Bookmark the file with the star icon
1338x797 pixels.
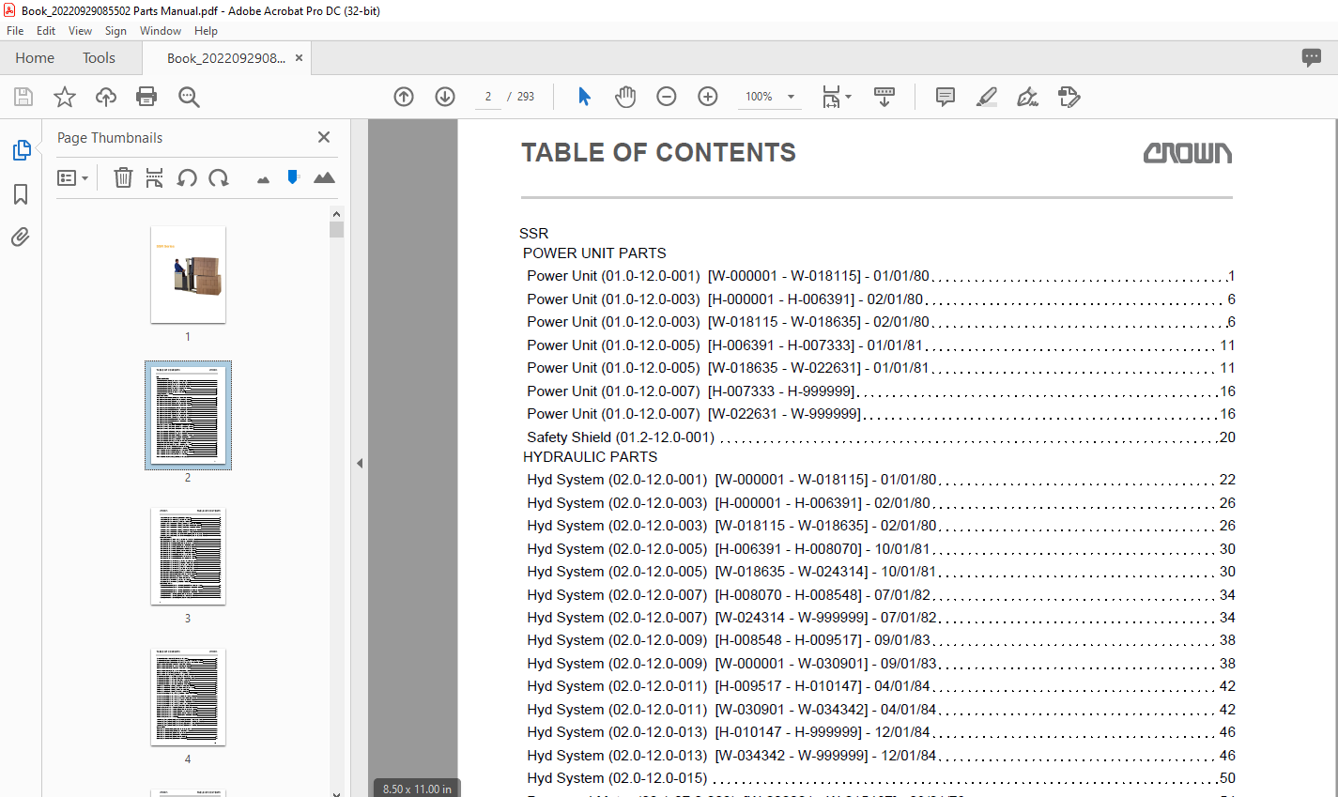[65, 97]
